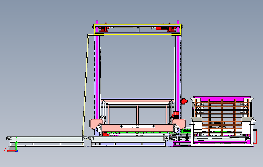The height and width of the screenshot is (167, 263).
Task: Select the magenta top cover of the pallet rack
Action: click(x=222, y=98)
